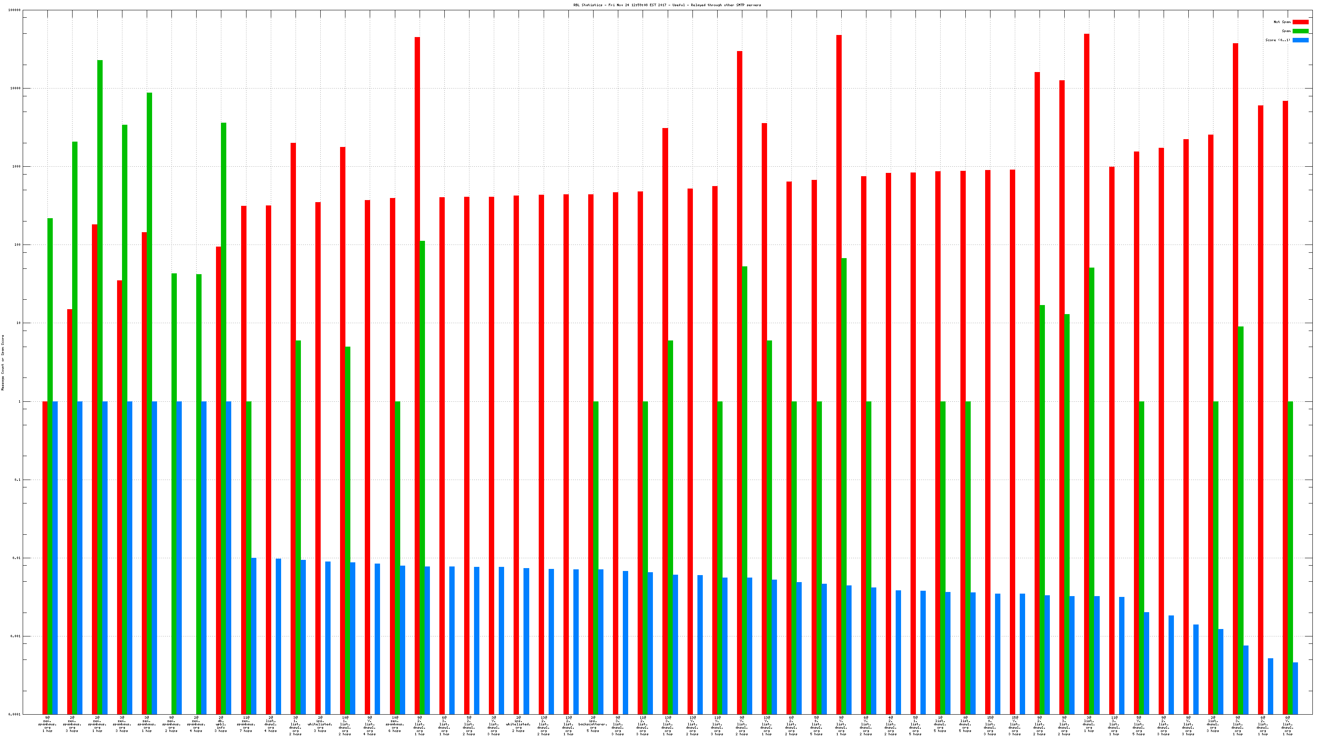Select the Score (0..1) legend text
Screen dimensions: 1319x741
point(1277,40)
